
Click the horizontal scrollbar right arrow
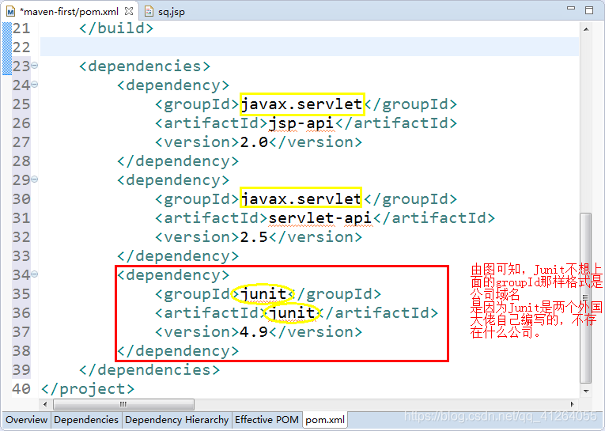coord(573,404)
